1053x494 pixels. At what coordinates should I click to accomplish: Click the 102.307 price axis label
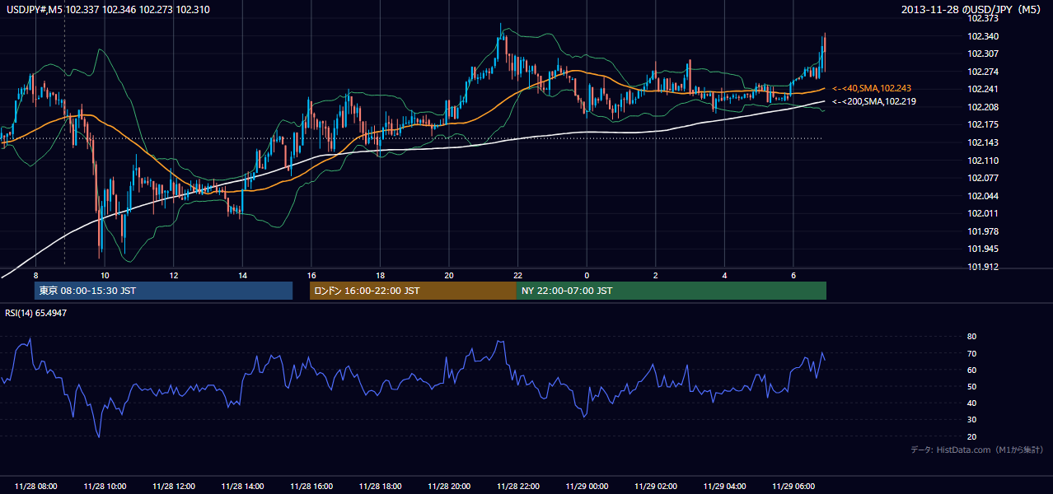click(x=982, y=54)
